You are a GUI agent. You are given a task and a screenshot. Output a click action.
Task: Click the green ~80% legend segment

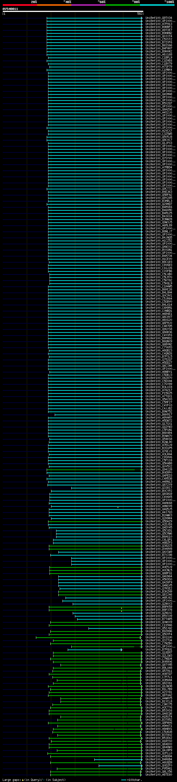(123, 5)
